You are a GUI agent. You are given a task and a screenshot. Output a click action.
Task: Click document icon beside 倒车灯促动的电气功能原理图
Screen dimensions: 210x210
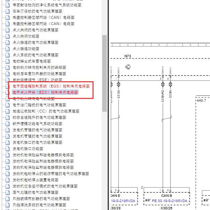(x=8, y=11)
